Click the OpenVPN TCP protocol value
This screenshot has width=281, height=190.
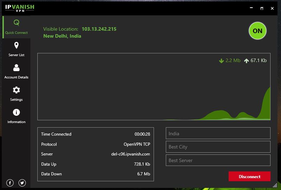click(137, 144)
